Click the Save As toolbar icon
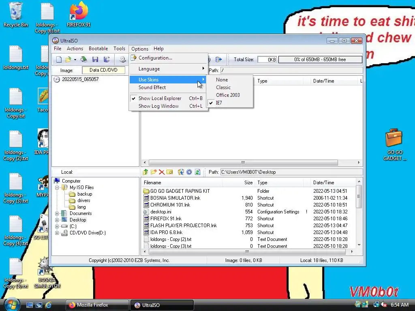This screenshot has height=311, width=415. point(107,60)
